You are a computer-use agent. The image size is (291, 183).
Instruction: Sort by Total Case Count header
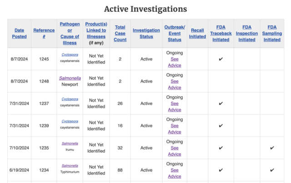coord(120,33)
